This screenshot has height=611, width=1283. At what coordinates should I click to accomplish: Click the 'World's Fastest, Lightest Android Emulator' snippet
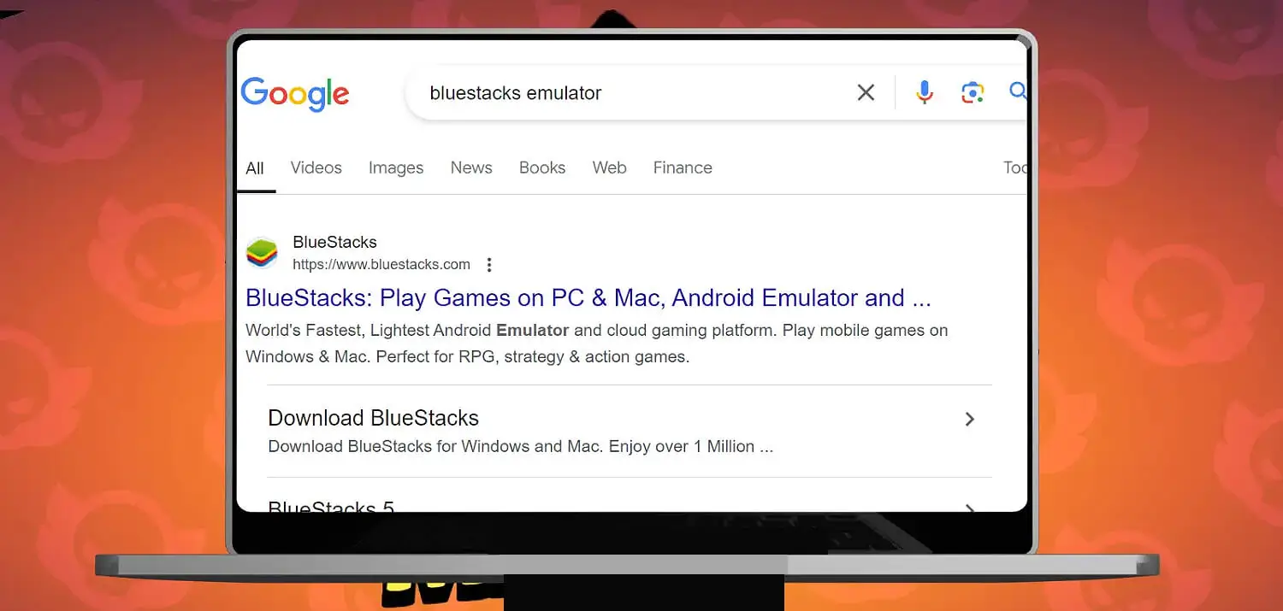click(x=597, y=344)
